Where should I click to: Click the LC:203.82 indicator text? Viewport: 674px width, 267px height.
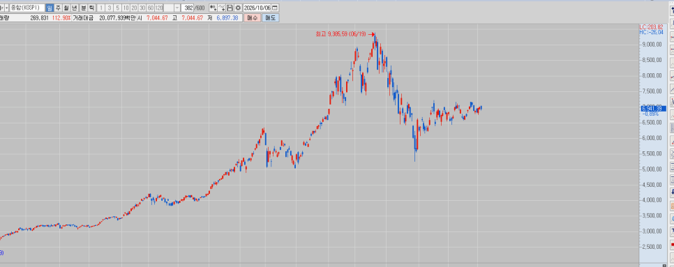click(x=651, y=26)
